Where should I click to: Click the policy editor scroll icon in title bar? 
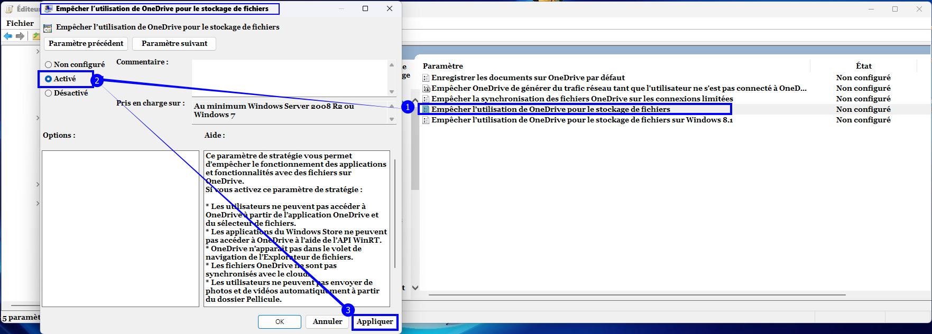coord(9,9)
